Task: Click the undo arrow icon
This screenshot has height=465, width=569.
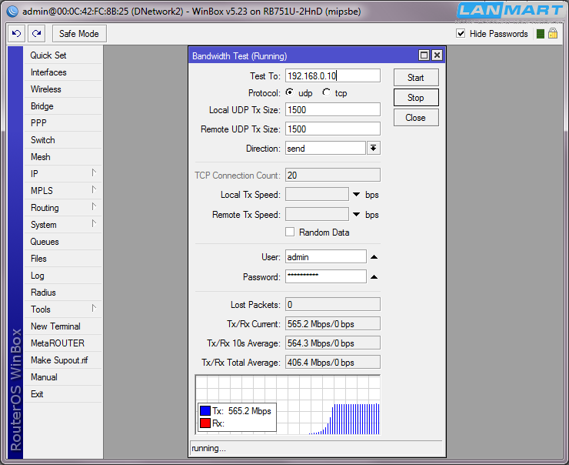Action: click(x=16, y=34)
